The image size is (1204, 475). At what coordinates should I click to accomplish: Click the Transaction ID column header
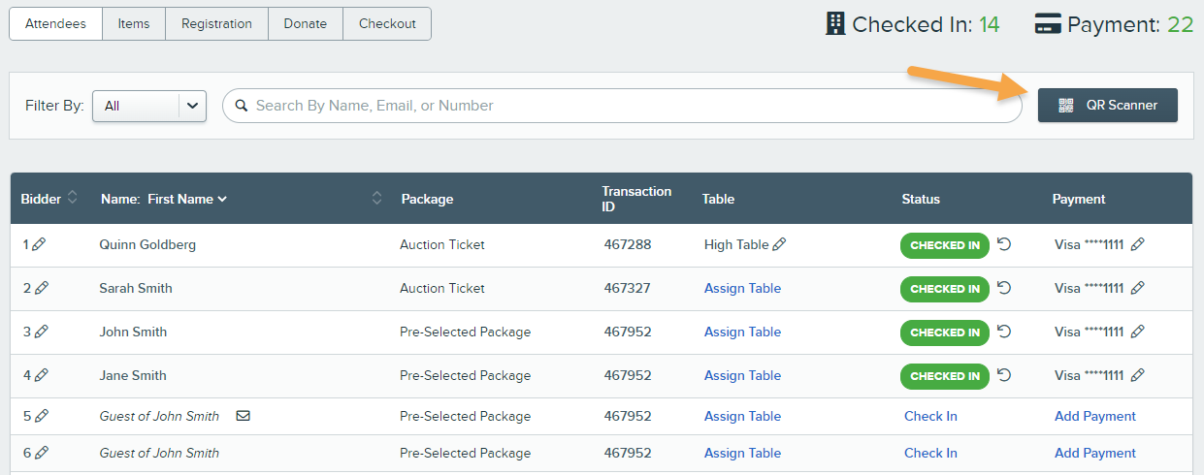click(636, 199)
